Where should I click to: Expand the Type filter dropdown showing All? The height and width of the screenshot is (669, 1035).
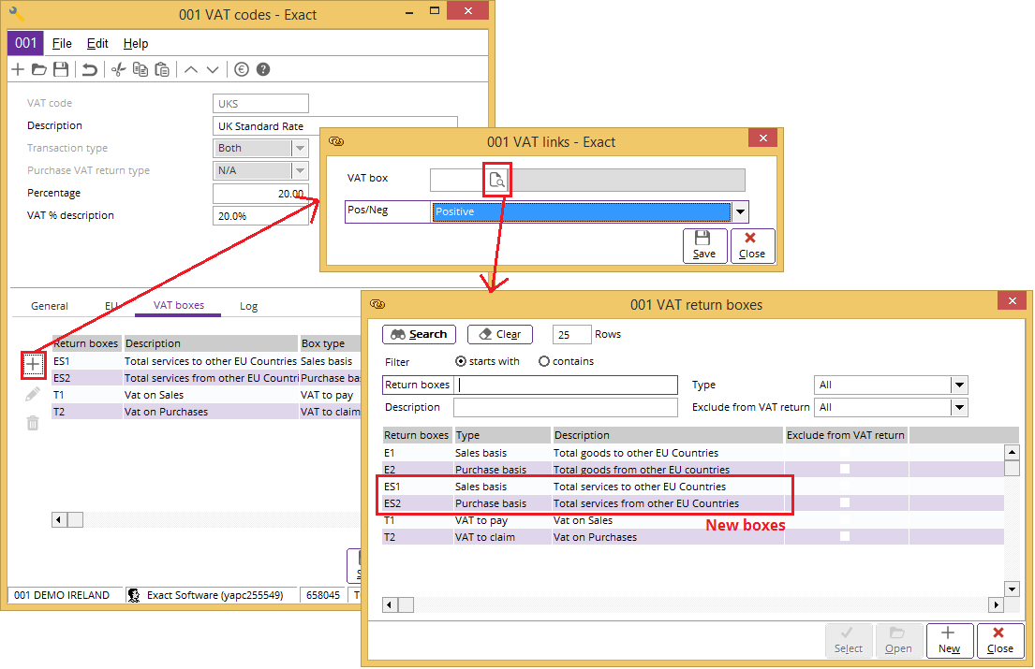coord(959,385)
